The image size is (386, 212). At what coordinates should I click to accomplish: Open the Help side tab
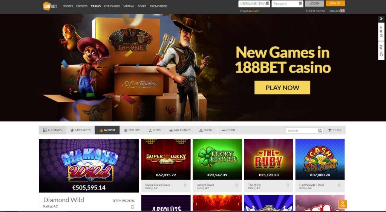coord(381,32)
